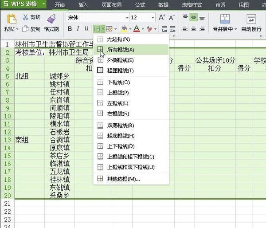Click the 自动换行 wrap text button
The image size is (266, 228).
tap(251, 23)
